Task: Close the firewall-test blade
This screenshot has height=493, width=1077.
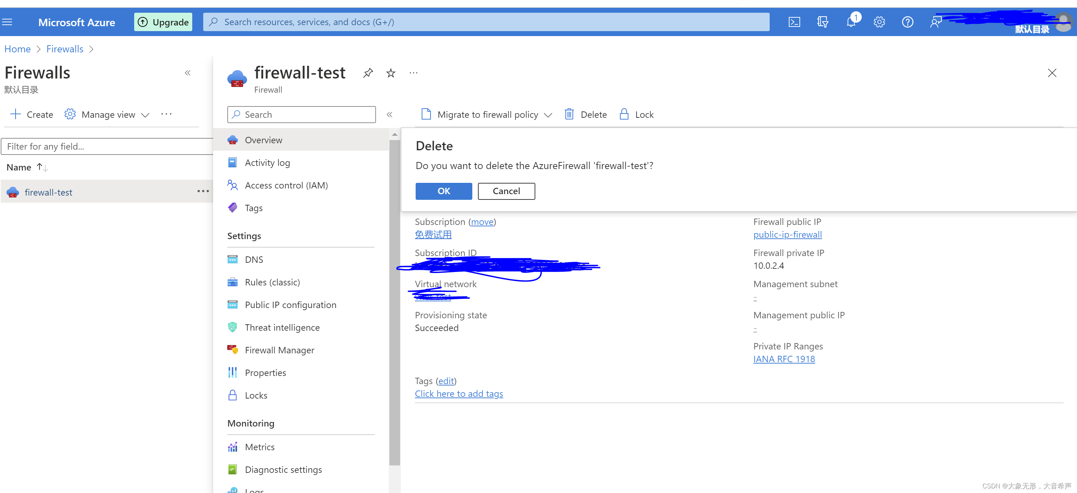Action: click(x=1052, y=73)
